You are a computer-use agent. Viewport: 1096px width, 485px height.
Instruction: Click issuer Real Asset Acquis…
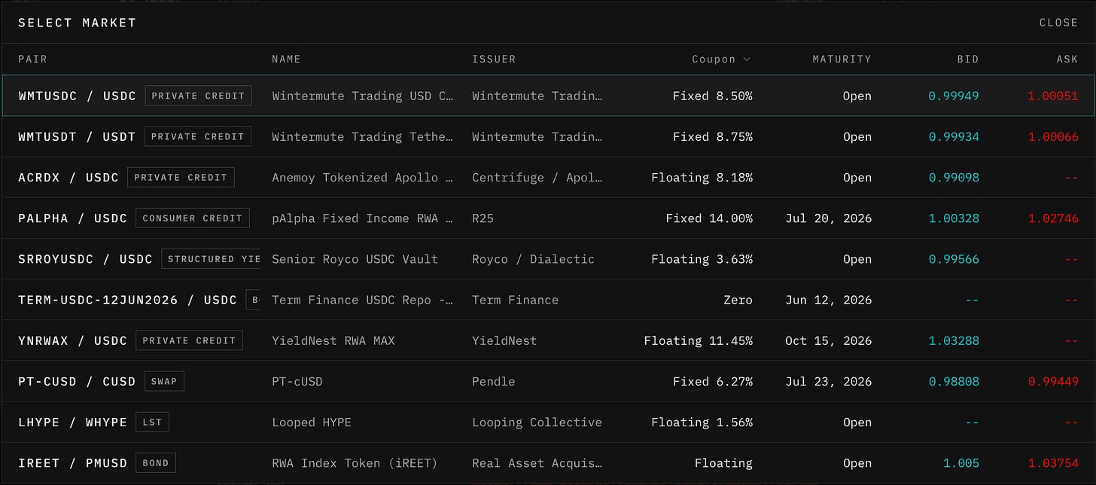(537, 463)
